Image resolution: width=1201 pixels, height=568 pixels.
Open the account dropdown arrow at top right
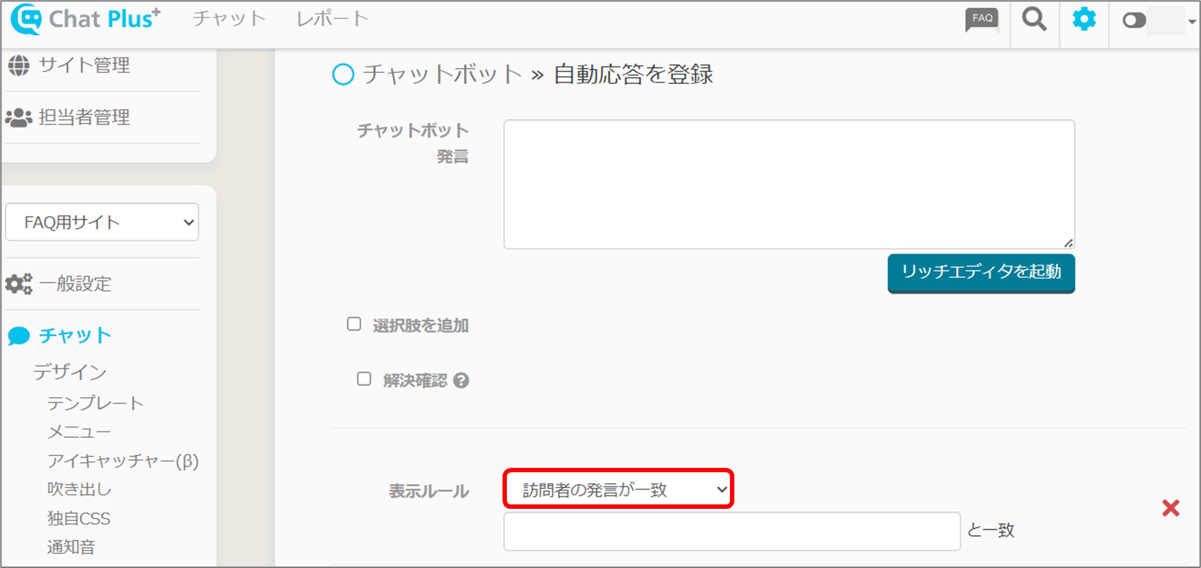[1191, 22]
